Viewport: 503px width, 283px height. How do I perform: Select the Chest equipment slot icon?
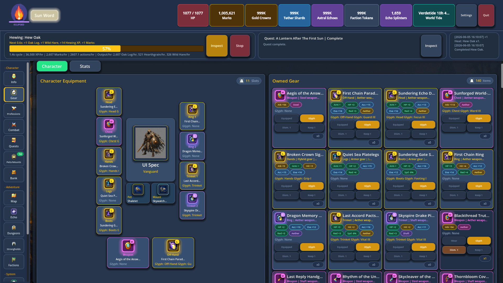pyautogui.click(x=109, y=124)
